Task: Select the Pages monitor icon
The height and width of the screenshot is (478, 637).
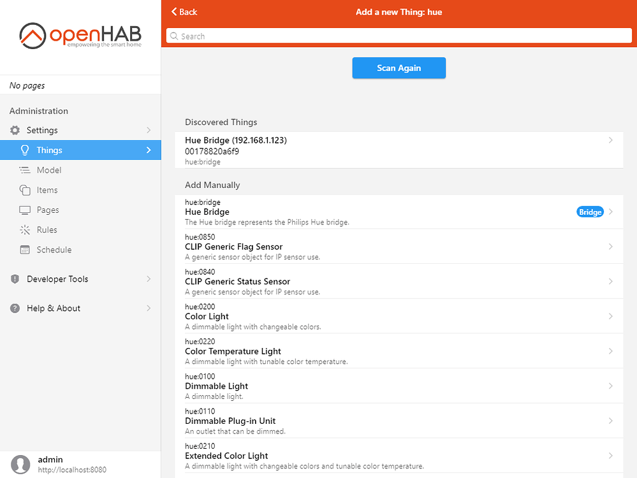Action: 24,210
